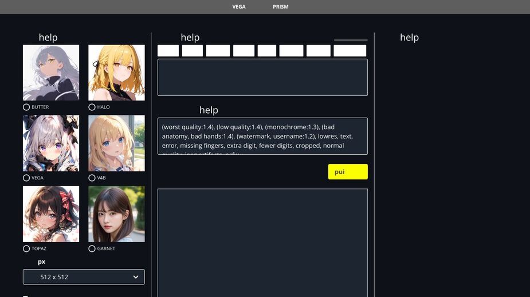
Task: Open the VEGA tab in top bar
Action: click(x=239, y=7)
